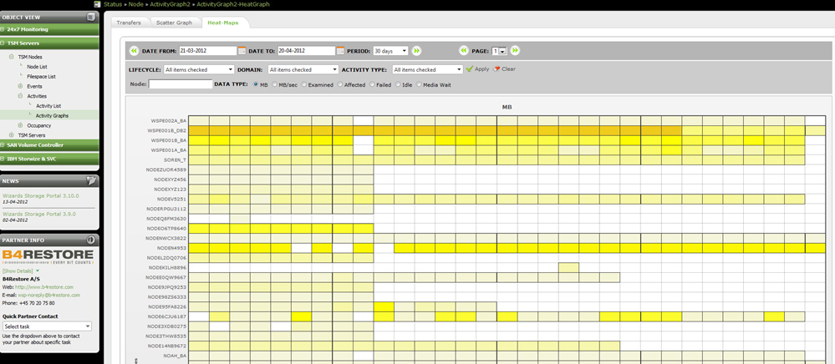Open the Lifecycle dropdown

pyautogui.click(x=199, y=69)
